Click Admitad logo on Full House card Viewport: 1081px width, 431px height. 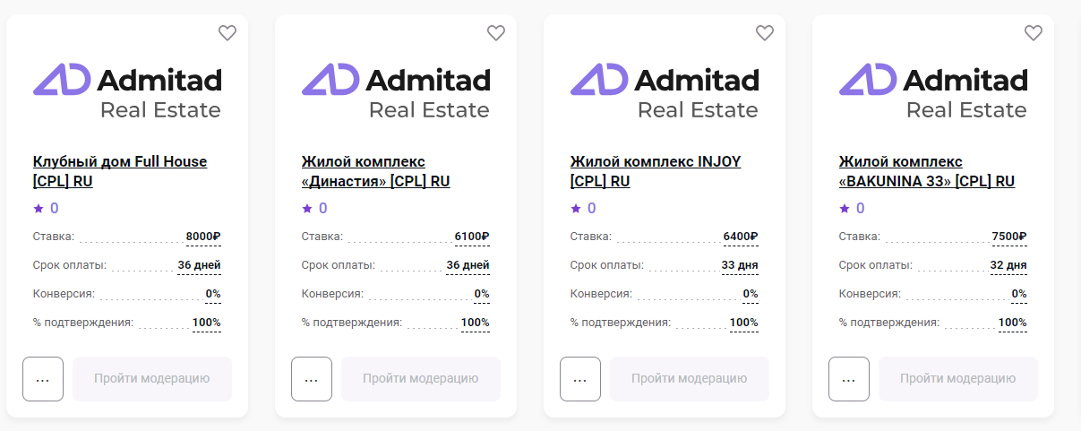[x=127, y=91]
